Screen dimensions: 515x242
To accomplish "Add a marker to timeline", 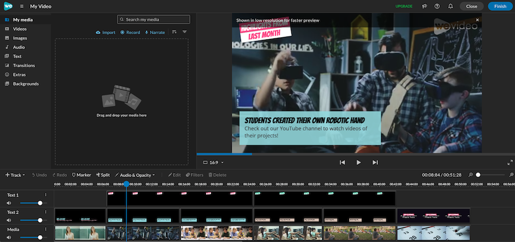I will tap(81, 175).
